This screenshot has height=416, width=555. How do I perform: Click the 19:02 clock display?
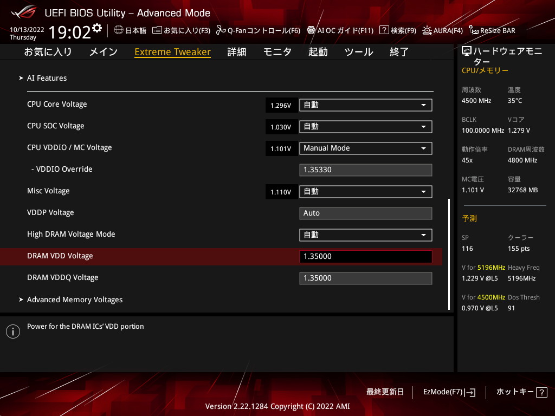70,32
